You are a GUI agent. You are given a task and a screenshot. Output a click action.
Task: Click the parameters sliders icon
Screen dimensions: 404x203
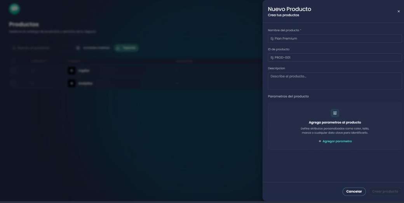point(335,113)
